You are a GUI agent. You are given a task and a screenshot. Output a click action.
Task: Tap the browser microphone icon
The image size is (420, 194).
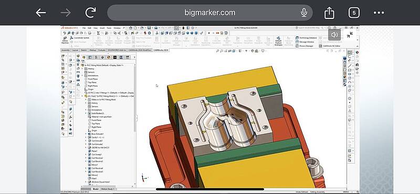[x=304, y=13]
